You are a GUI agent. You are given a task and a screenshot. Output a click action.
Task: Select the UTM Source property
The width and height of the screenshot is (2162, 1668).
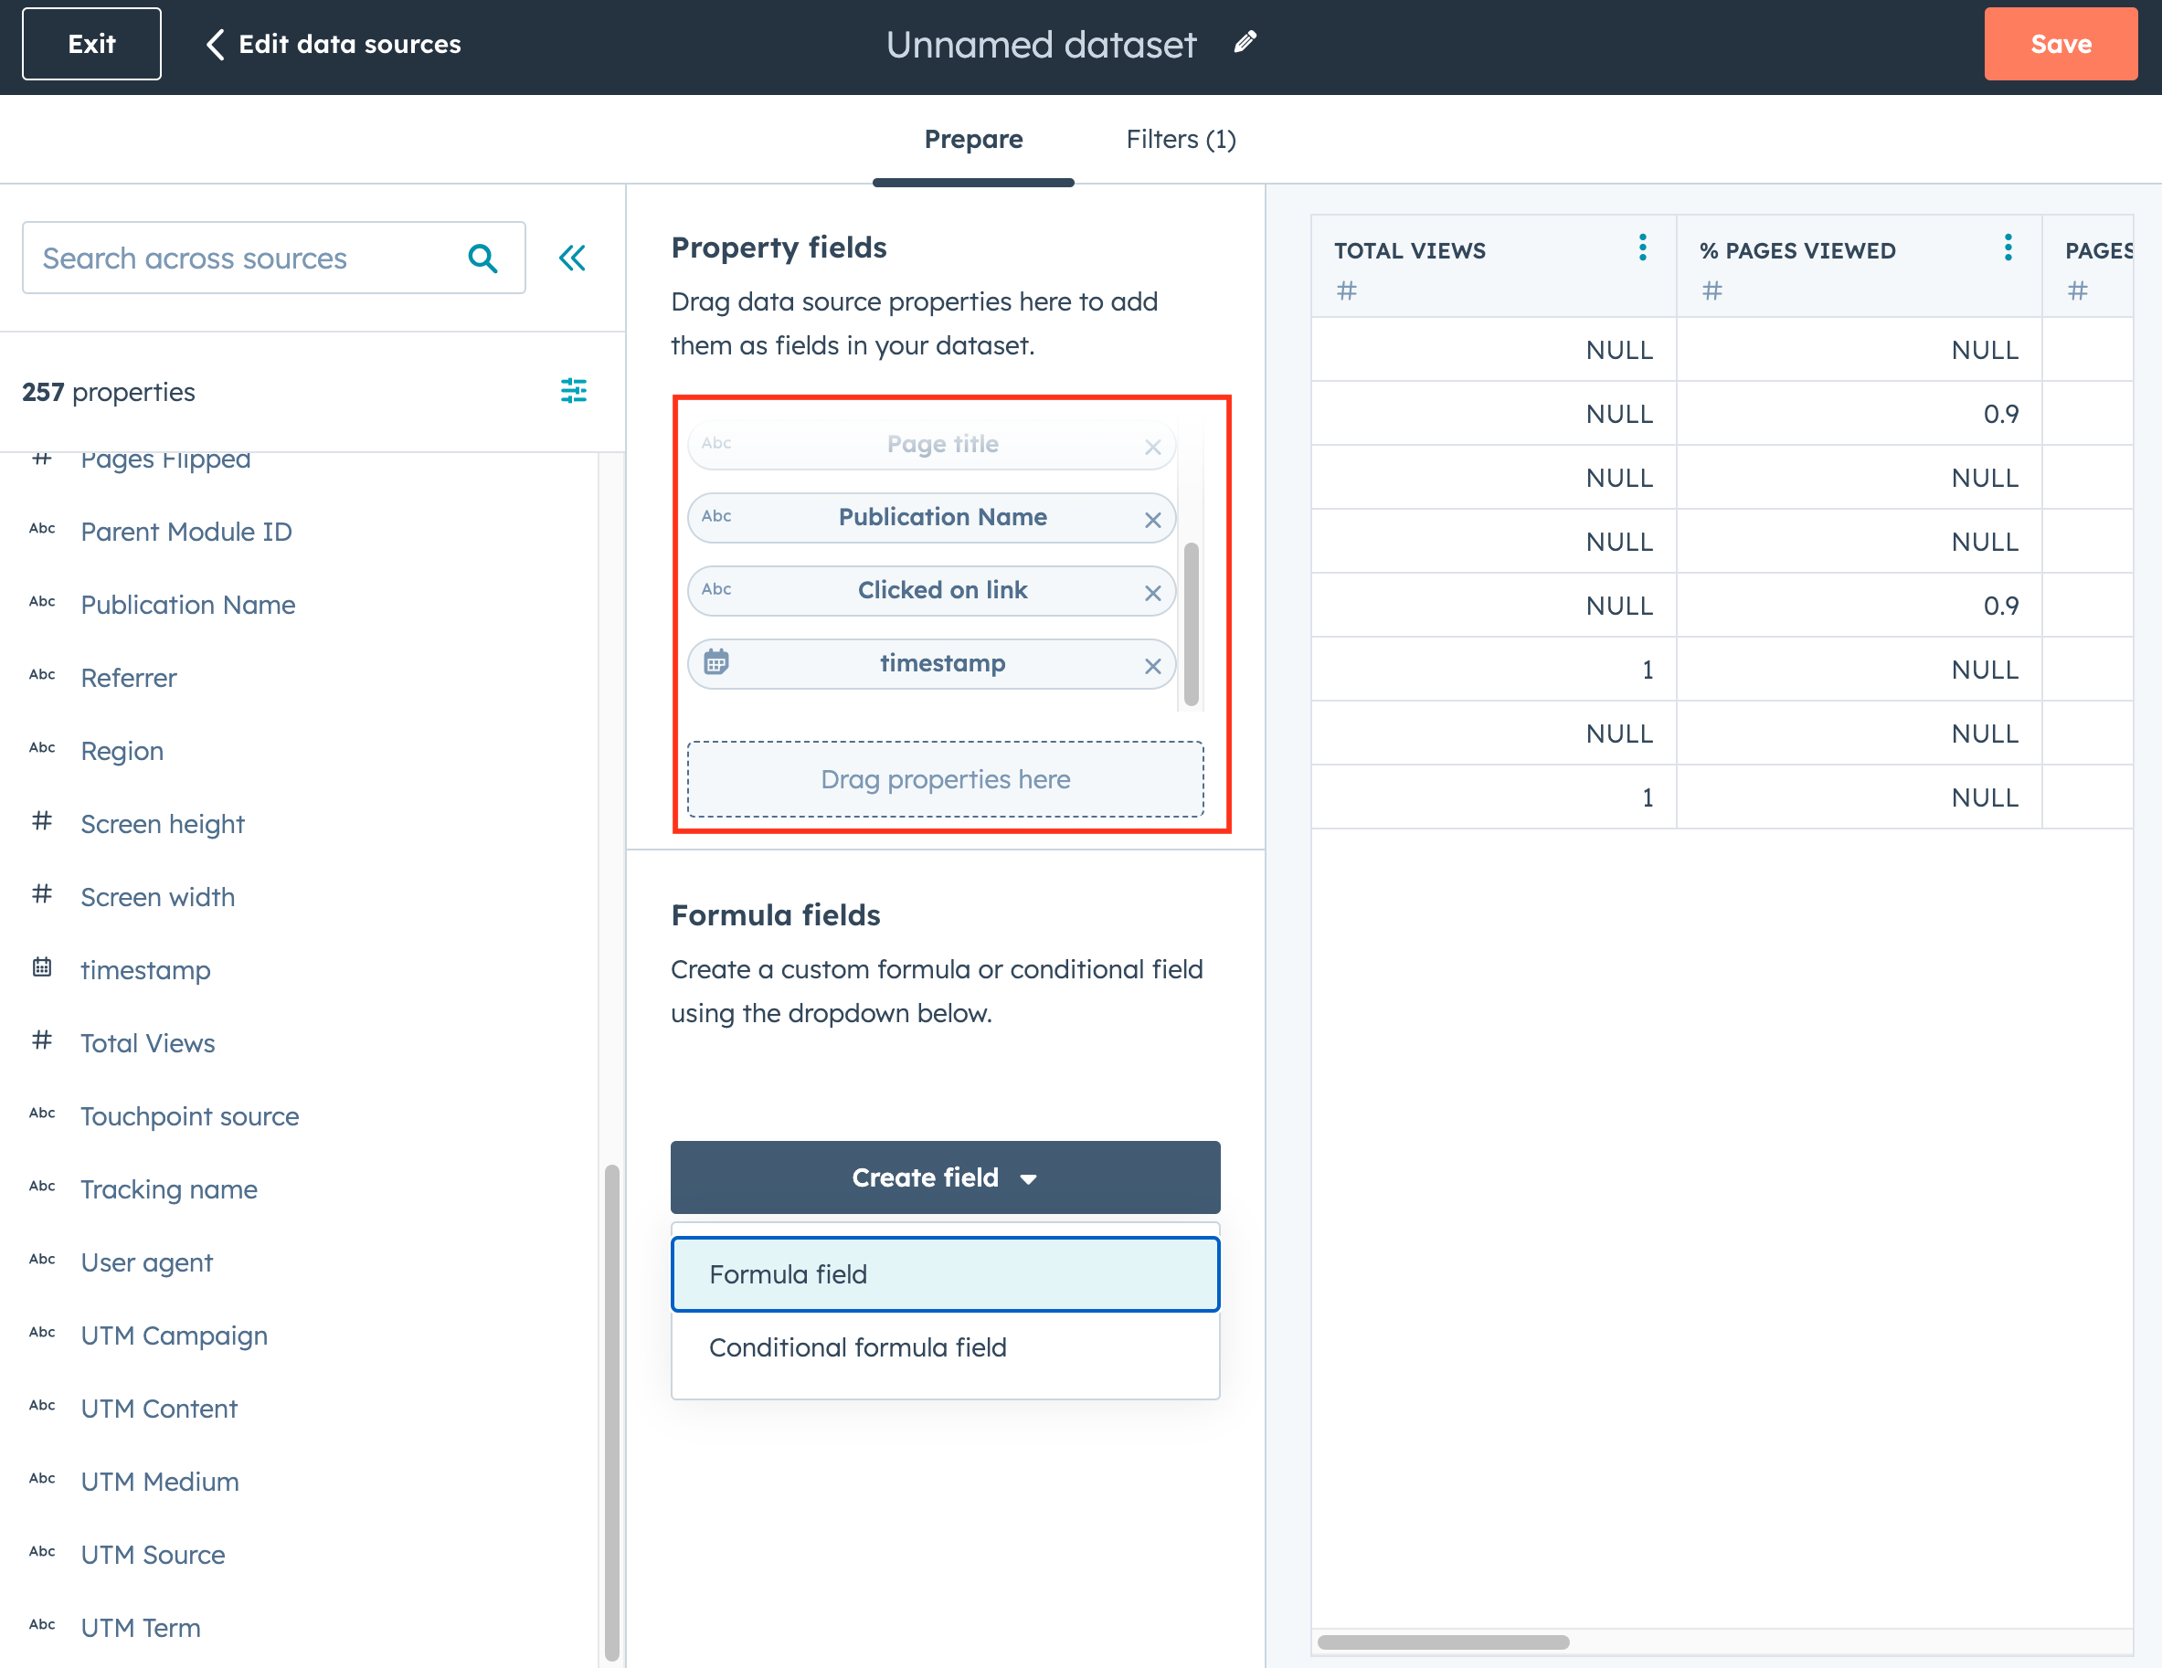[x=153, y=1556]
